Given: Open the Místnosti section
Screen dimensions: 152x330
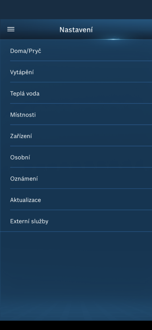Looking at the screenshot, I should click(76, 114).
